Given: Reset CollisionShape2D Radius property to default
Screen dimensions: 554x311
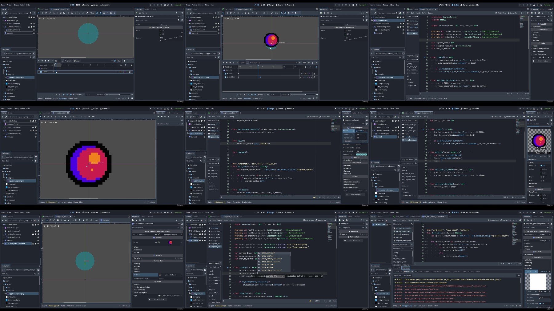Looking at the screenshot, I should 353,135.
